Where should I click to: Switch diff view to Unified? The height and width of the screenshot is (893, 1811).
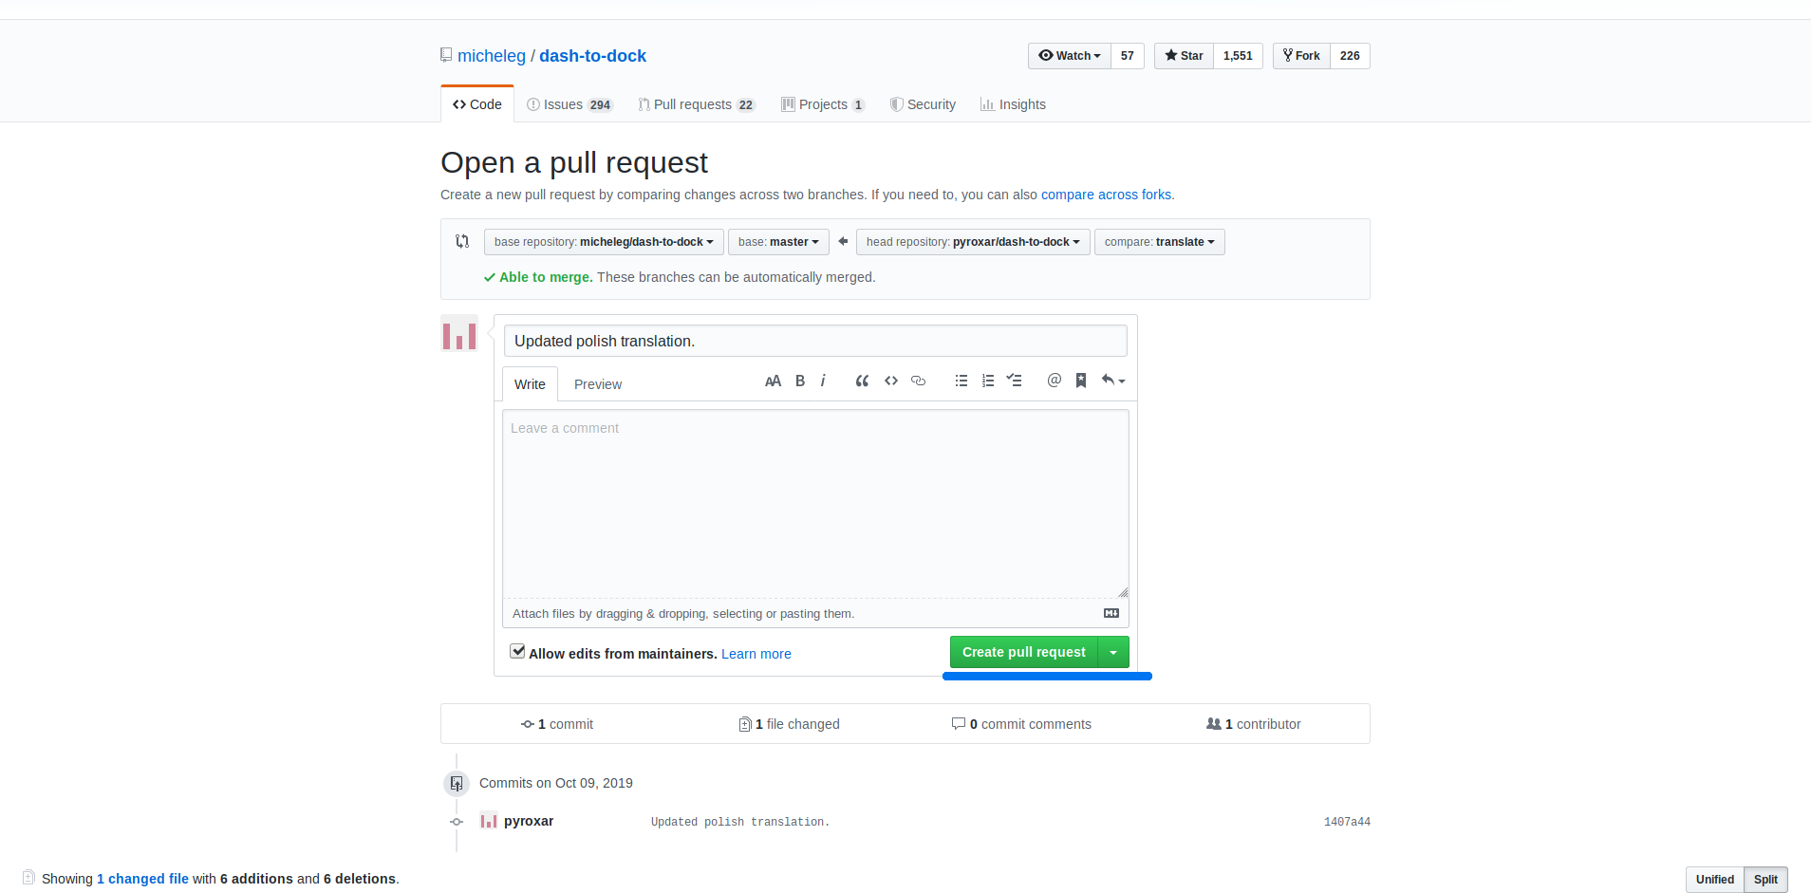(x=1714, y=880)
